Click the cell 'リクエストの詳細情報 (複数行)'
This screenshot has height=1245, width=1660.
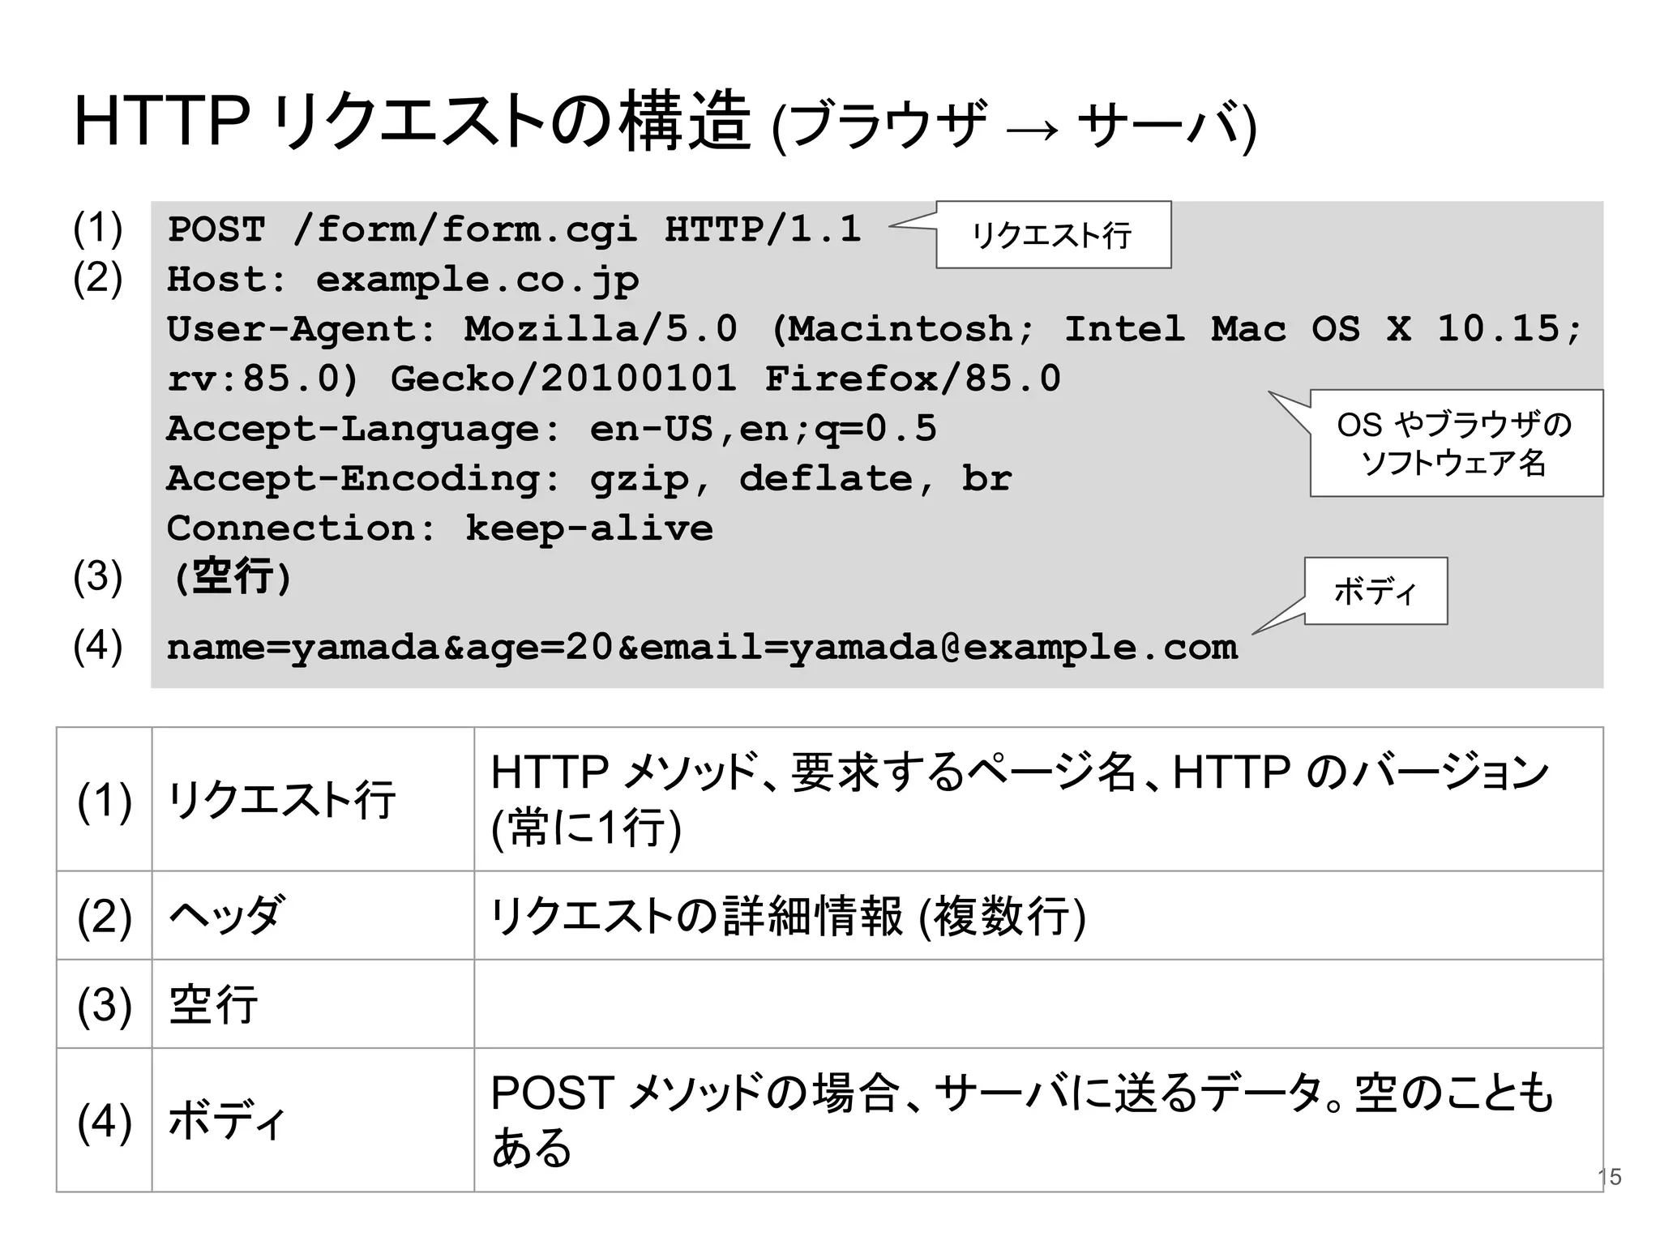click(1038, 916)
